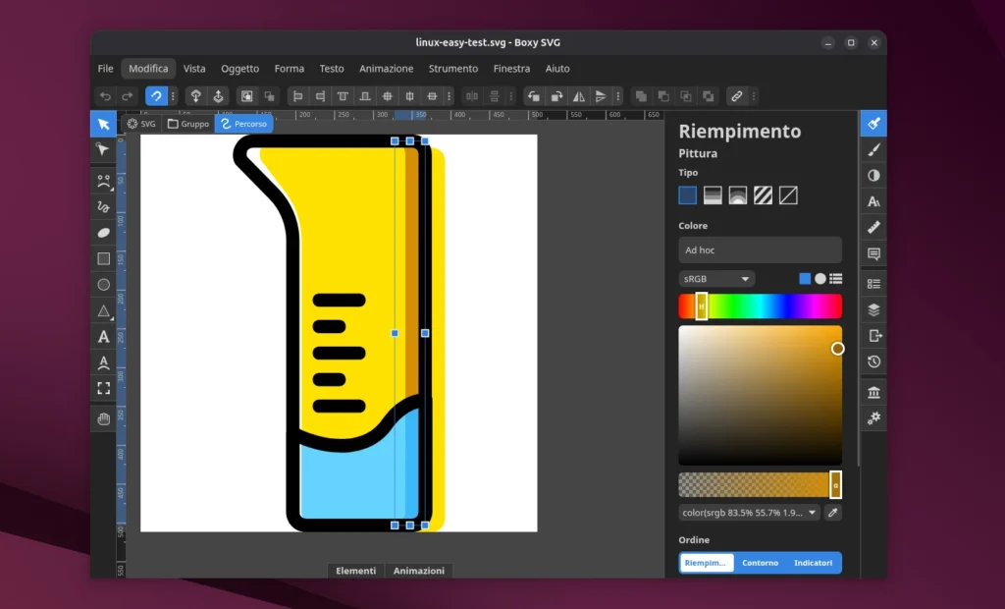Viewport: 1005px width, 609px height.
Task: Click the Undo arrow in the toolbar
Action: point(105,96)
